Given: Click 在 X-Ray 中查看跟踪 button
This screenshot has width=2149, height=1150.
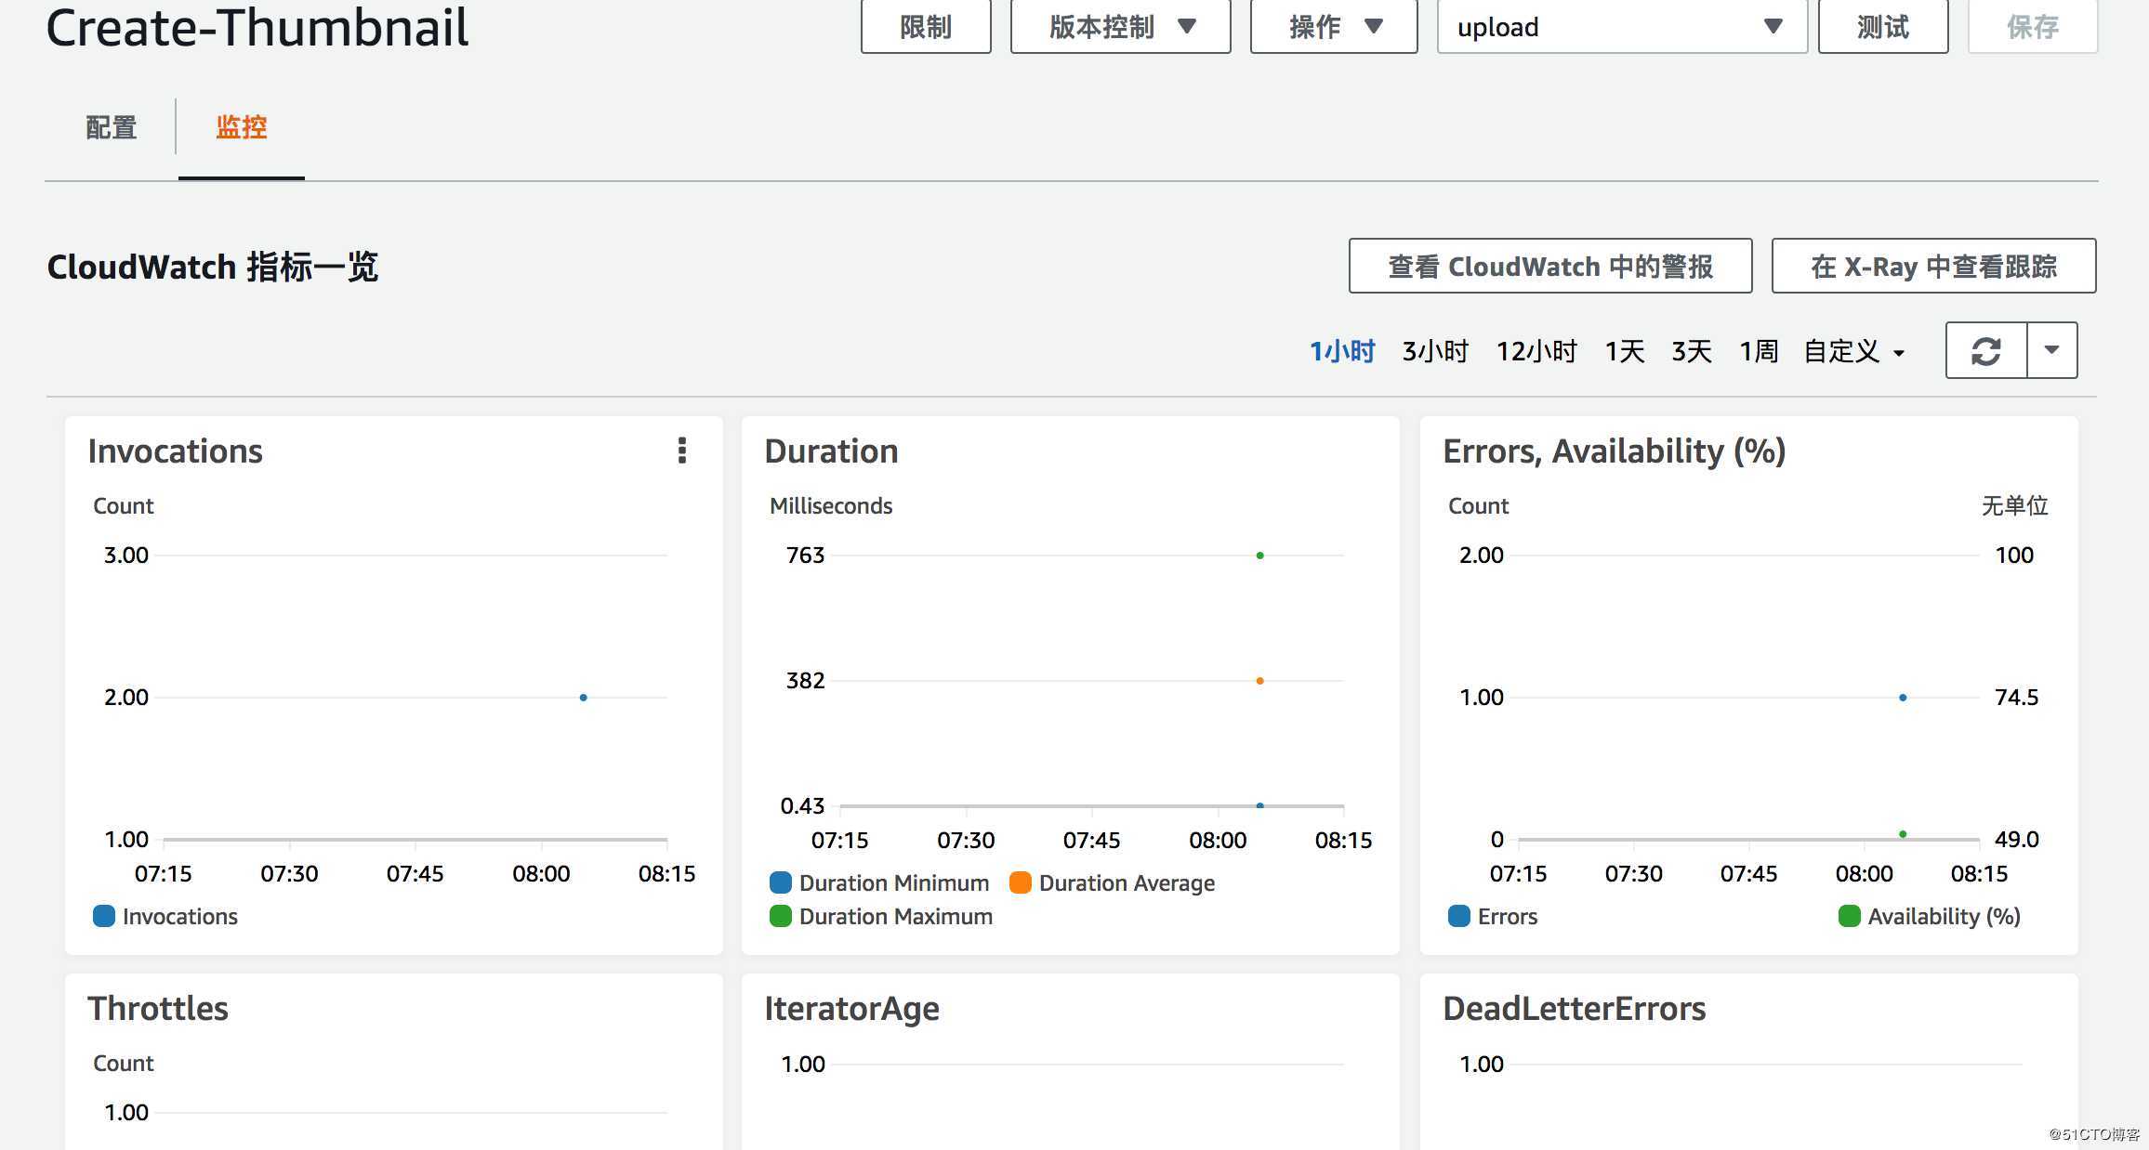Looking at the screenshot, I should point(1933,267).
